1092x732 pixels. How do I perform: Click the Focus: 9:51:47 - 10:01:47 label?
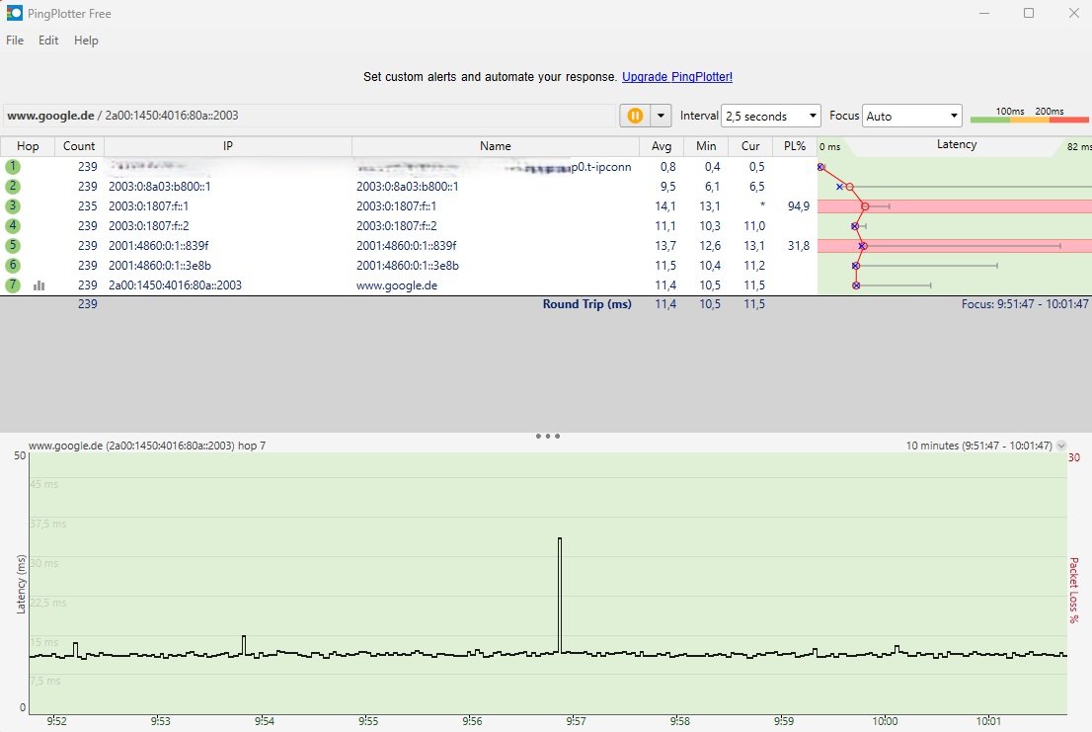pos(1025,304)
